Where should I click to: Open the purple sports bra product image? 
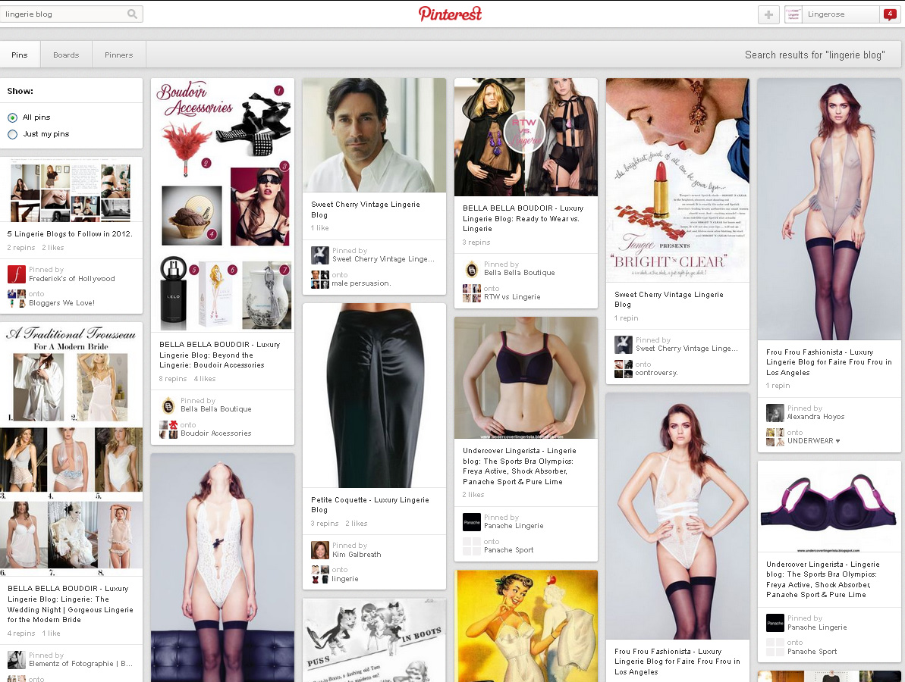pos(829,507)
